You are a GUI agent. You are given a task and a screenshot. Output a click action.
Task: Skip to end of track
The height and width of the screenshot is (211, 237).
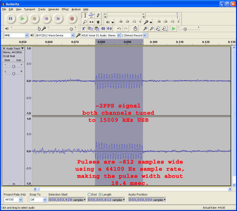tap(58, 19)
